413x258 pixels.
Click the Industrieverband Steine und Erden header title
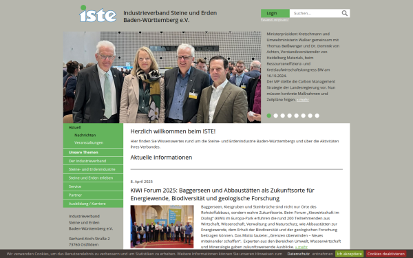pyautogui.click(x=170, y=17)
